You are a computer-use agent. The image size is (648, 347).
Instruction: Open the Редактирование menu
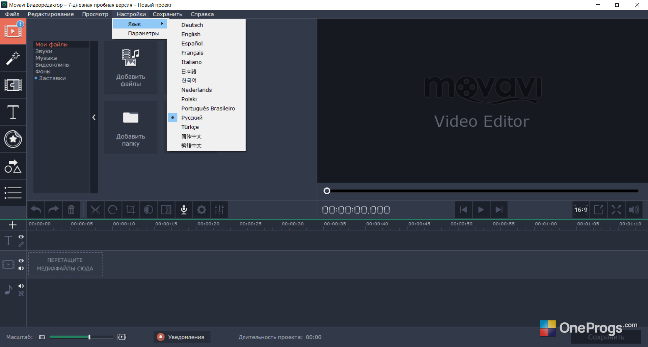51,14
